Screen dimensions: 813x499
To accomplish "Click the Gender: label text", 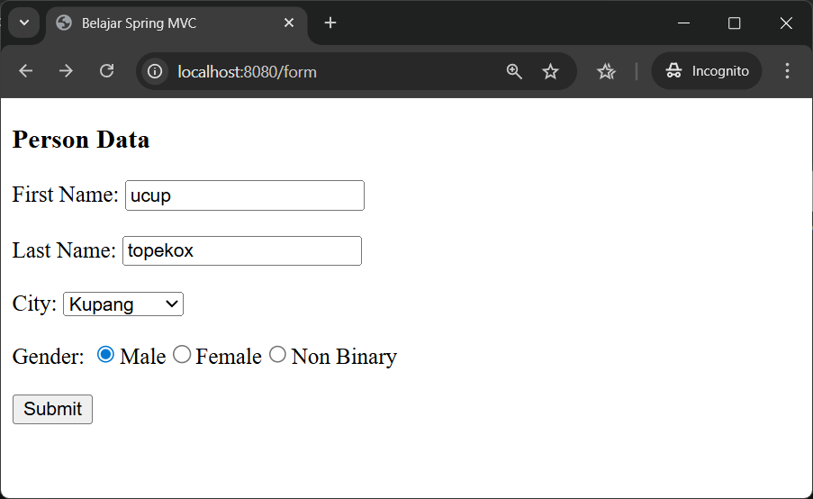I will [x=49, y=357].
